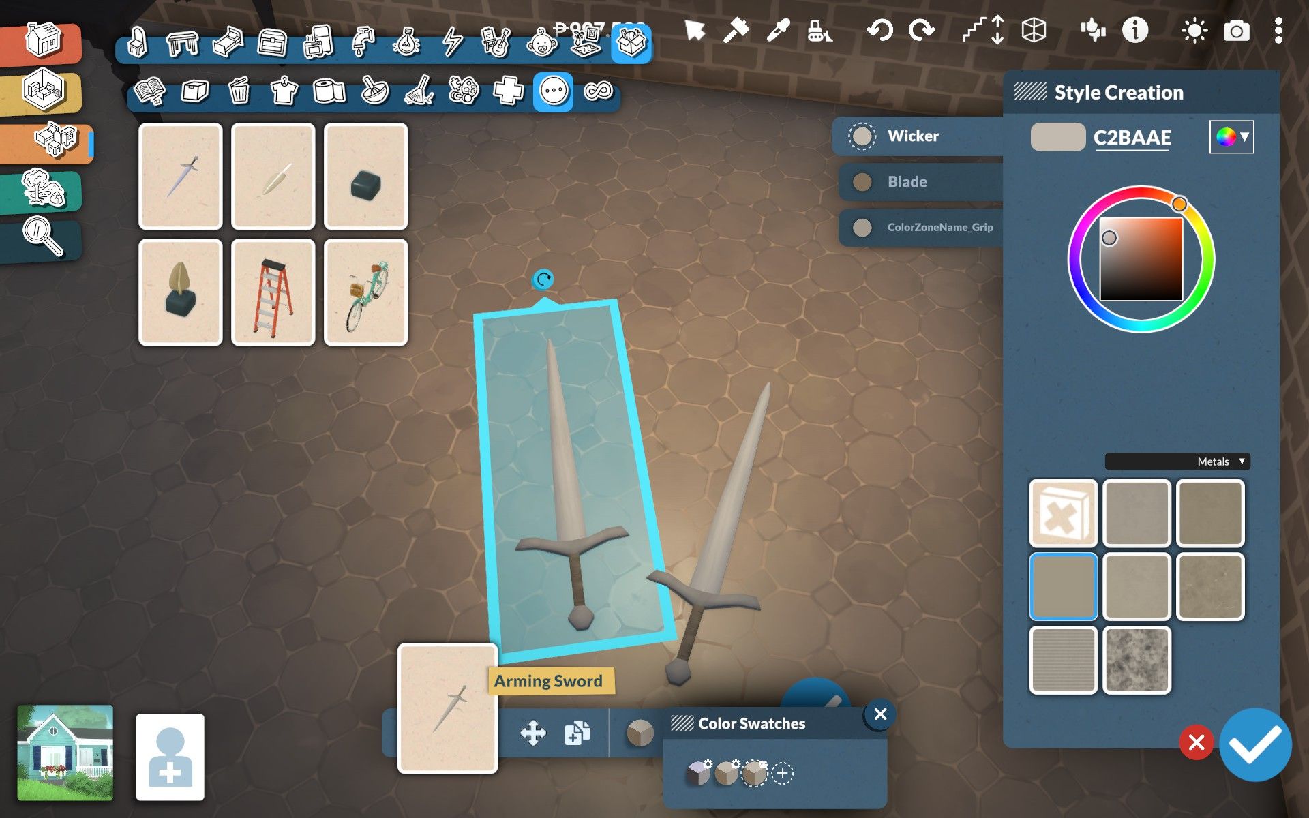Viewport: 1309px width, 818px height.
Task: Open the color mode dropdown
Action: click(1231, 137)
